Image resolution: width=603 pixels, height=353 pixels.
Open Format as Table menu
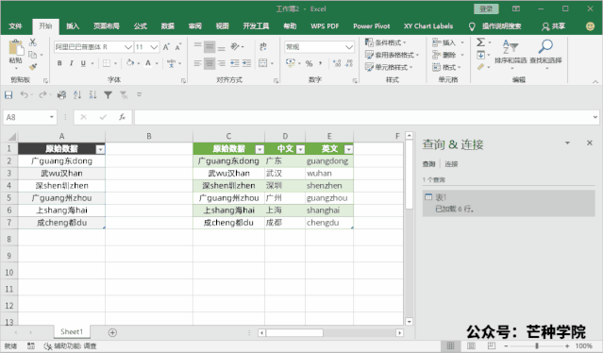[x=392, y=55]
